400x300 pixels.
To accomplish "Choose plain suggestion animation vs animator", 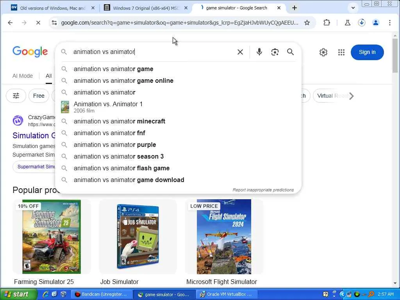I will coord(178,92).
